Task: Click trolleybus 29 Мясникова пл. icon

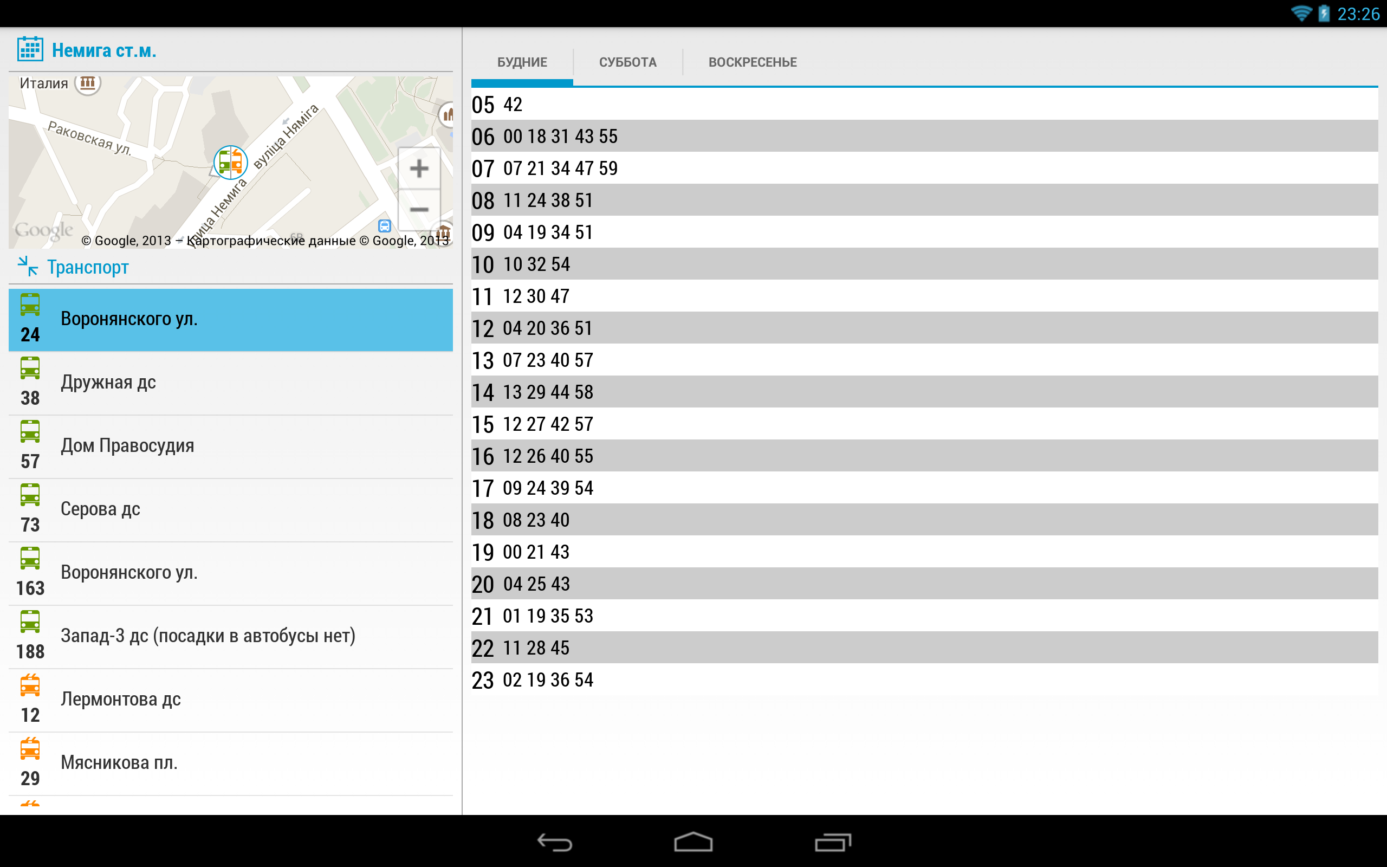Action: (30, 749)
